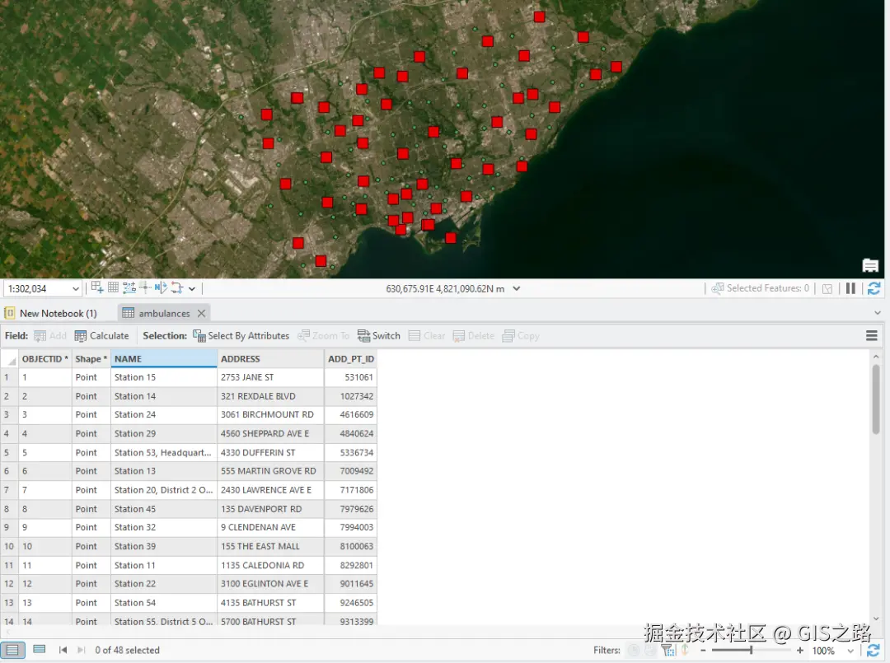
Task: Click the Selected Features zoom icon
Action: [718, 288]
